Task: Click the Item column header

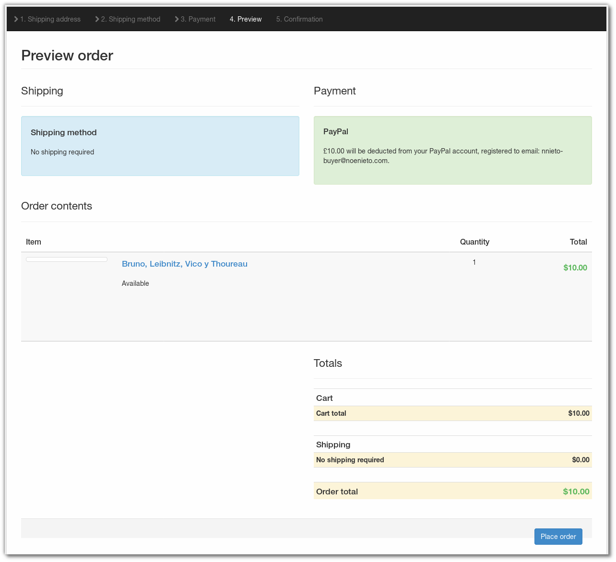Action: (x=34, y=242)
